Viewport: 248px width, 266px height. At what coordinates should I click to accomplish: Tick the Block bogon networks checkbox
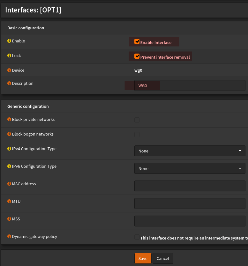point(137,135)
